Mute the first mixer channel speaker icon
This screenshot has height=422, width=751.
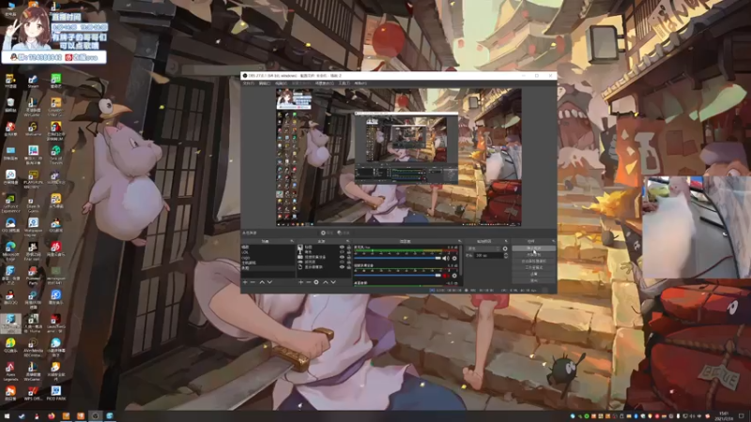coord(446,259)
